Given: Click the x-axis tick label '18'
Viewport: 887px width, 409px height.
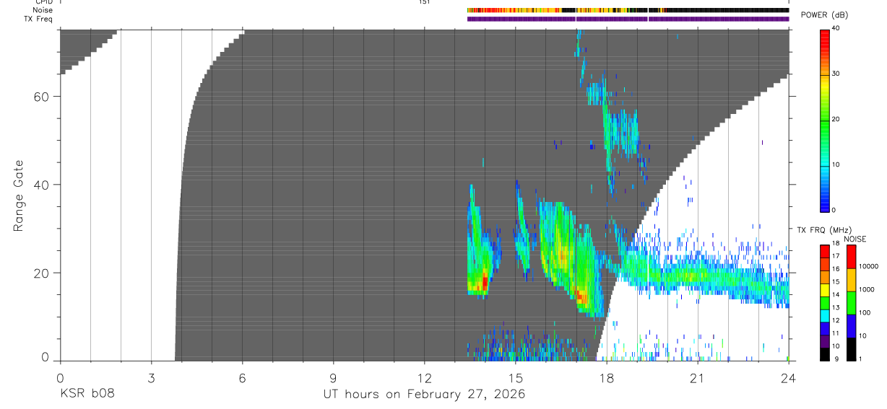Looking at the screenshot, I should 606,377.
